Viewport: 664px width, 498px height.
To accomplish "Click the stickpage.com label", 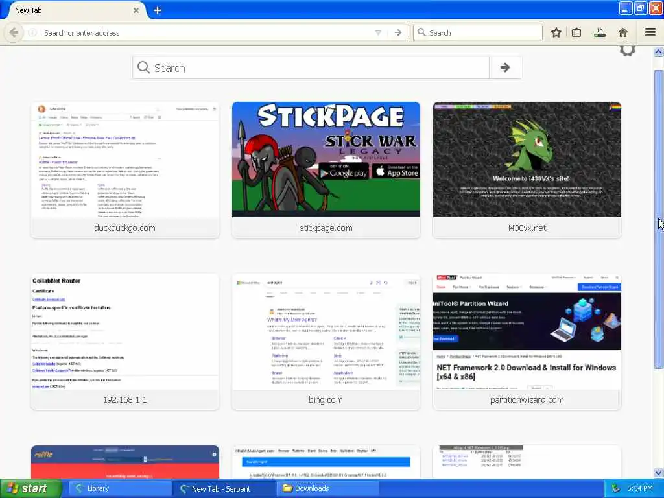I will pos(326,228).
